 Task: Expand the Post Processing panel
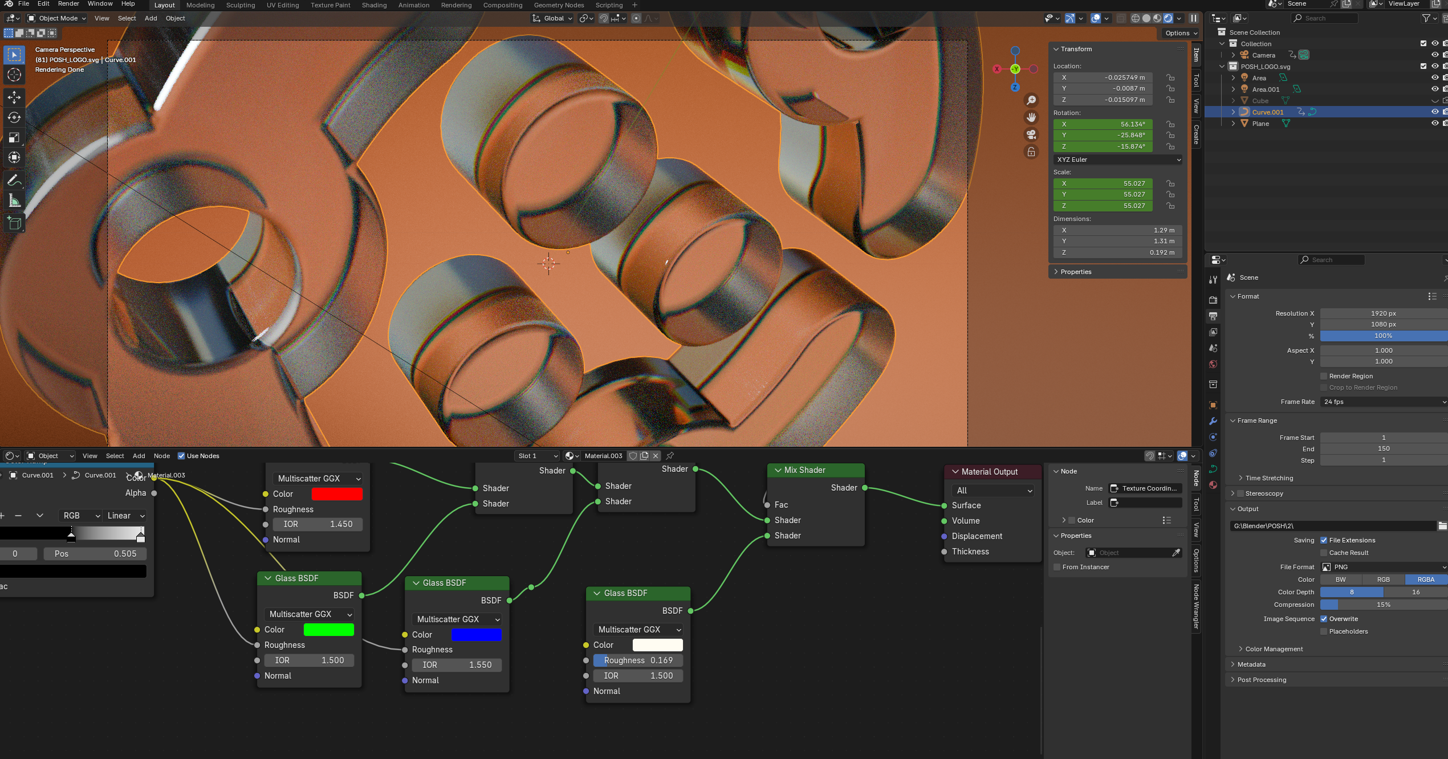1262,680
